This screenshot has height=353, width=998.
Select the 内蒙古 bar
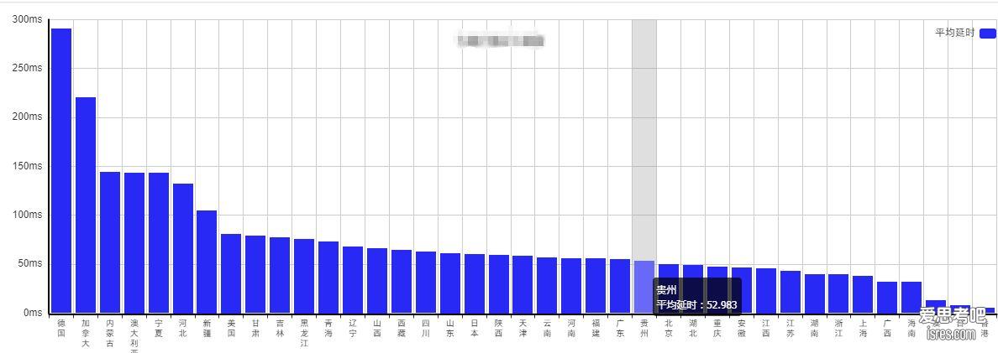click(x=110, y=242)
